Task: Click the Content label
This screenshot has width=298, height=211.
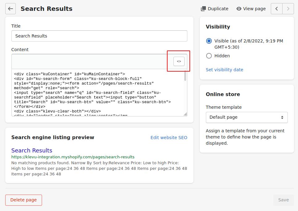Action: [20, 50]
